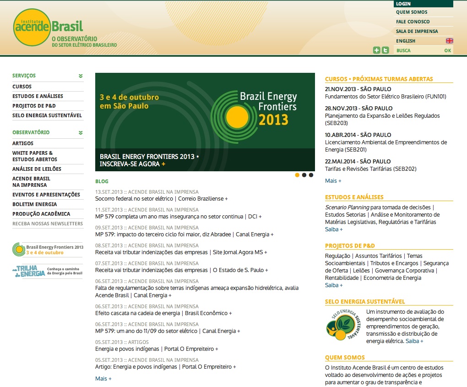Open Fundamentos do Setor Elétrico Brasileiro course

386,97
